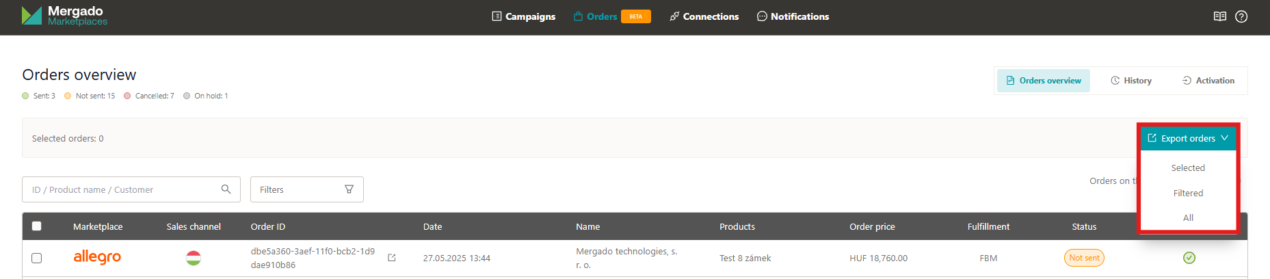1270x279 pixels.
Task: Switch to the History tab
Action: click(x=1131, y=81)
